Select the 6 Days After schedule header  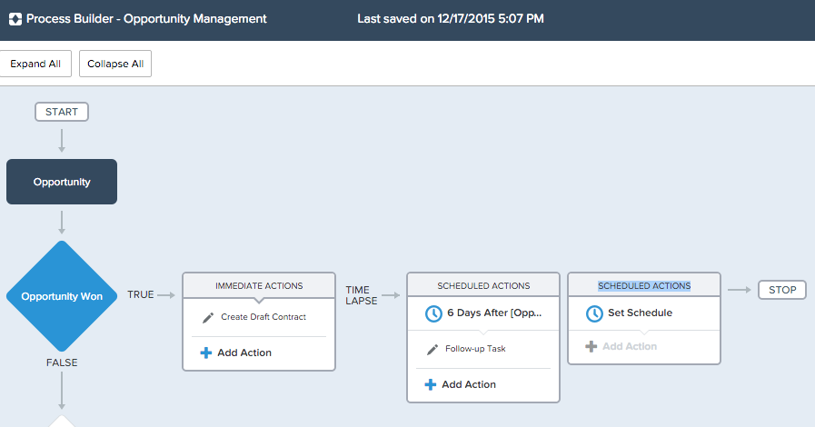(x=494, y=313)
